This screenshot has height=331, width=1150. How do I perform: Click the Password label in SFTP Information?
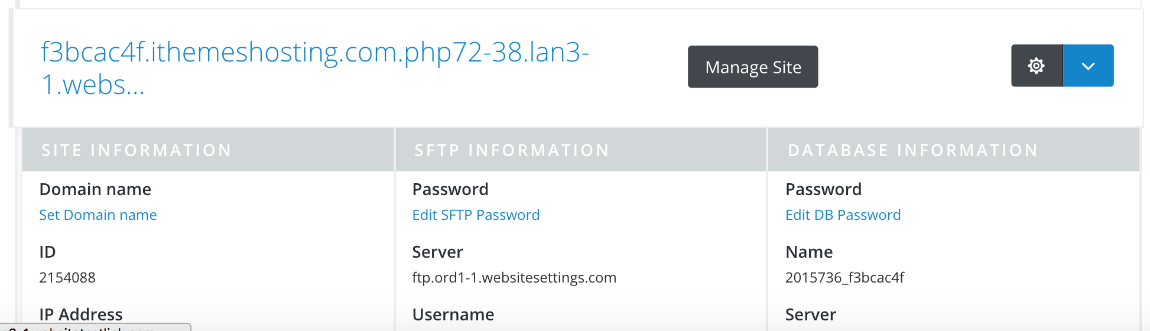pos(450,189)
